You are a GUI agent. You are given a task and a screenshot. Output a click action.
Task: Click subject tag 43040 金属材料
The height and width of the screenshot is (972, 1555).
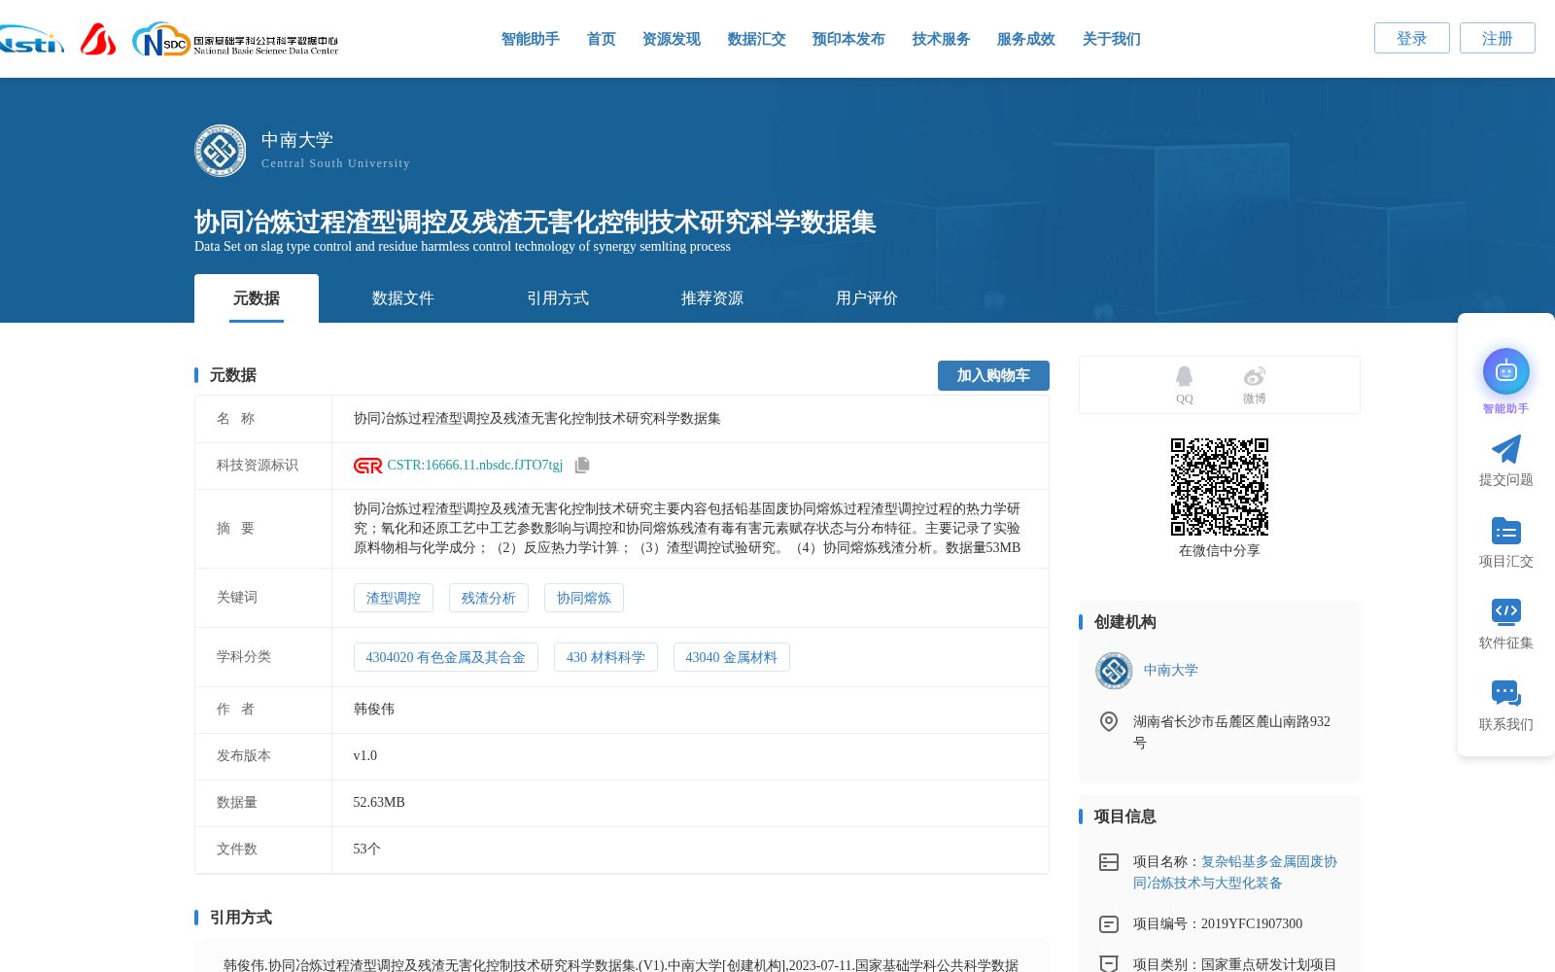pyautogui.click(x=732, y=657)
